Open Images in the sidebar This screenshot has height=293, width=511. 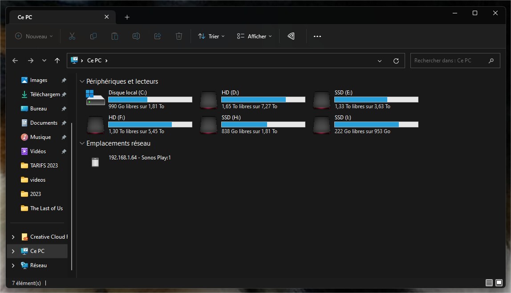(x=39, y=80)
